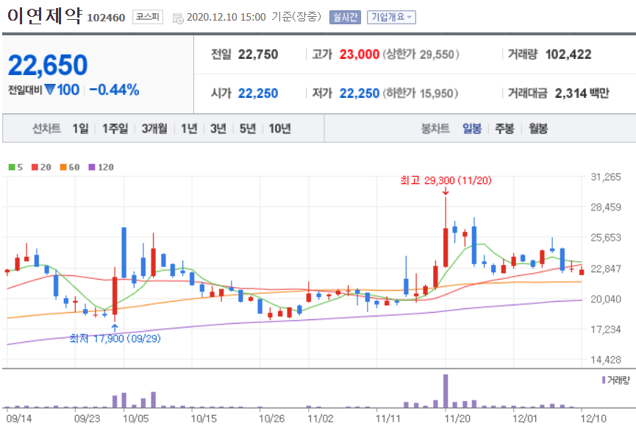The image size is (636, 429).
Task: Select the 1일 line chart tab
Action: [80, 129]
